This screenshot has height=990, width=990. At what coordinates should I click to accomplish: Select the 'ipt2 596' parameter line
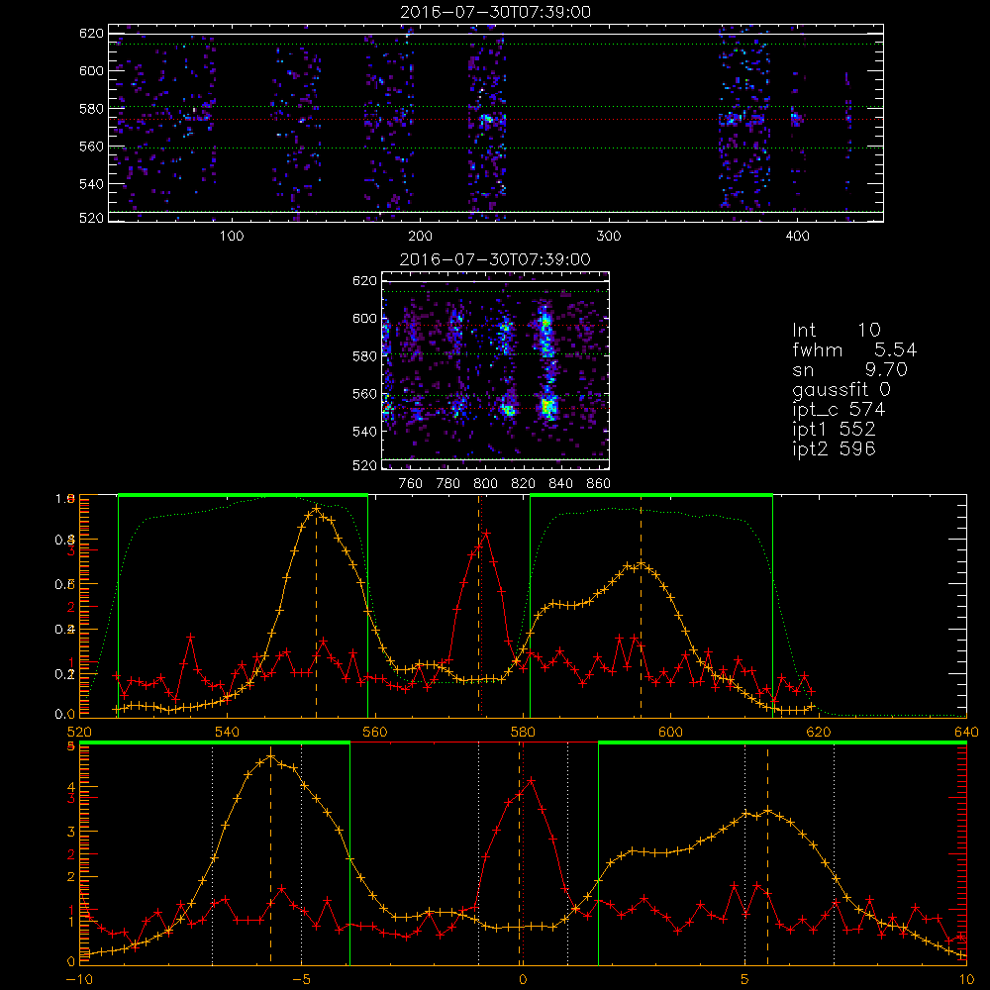[x=834, y=448]
